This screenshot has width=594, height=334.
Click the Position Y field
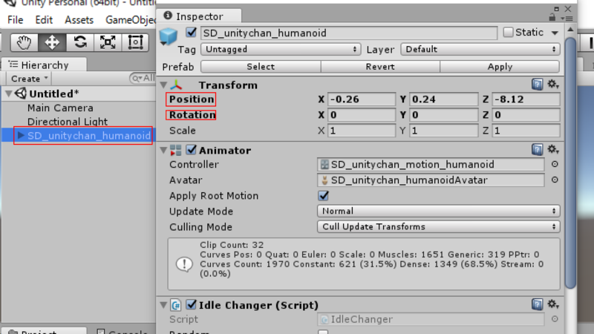443,99
